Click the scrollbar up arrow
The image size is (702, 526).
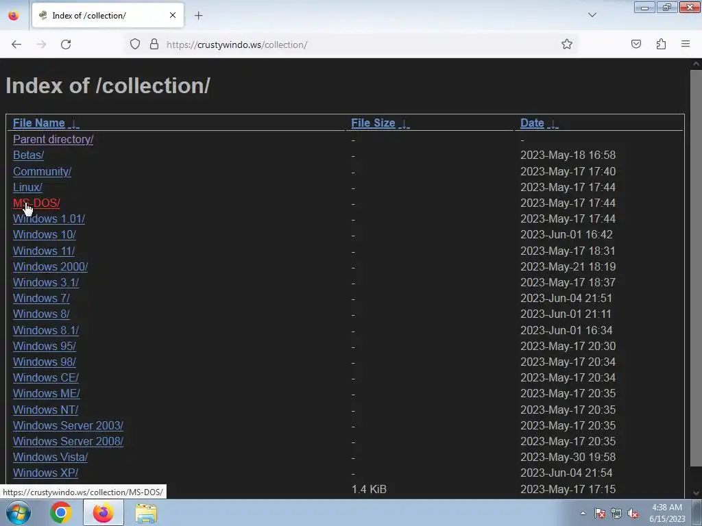pos(697,64)
